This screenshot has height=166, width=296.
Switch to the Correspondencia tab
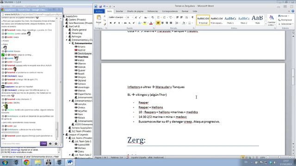tap(170, 11)
